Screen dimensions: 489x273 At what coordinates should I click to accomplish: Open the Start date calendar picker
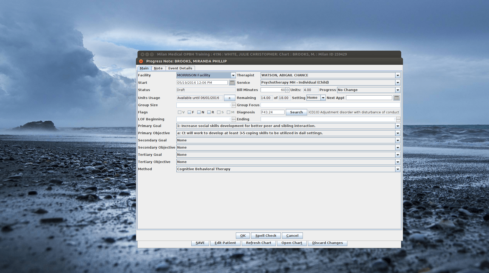coord(232,83)
